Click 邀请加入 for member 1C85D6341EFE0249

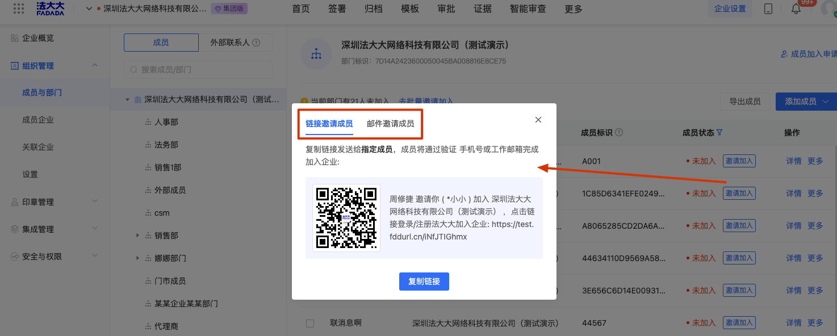click(739, 194)
